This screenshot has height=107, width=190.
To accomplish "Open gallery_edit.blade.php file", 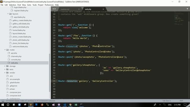I will 21,24.
